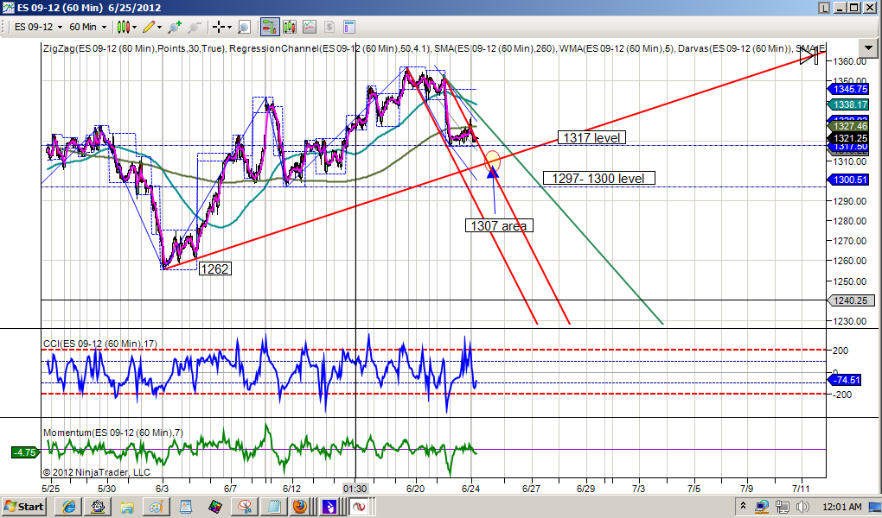882x518 pixels.
Task: Select the '1297- 1300 level' text label
Action: (x=598, y=178)
